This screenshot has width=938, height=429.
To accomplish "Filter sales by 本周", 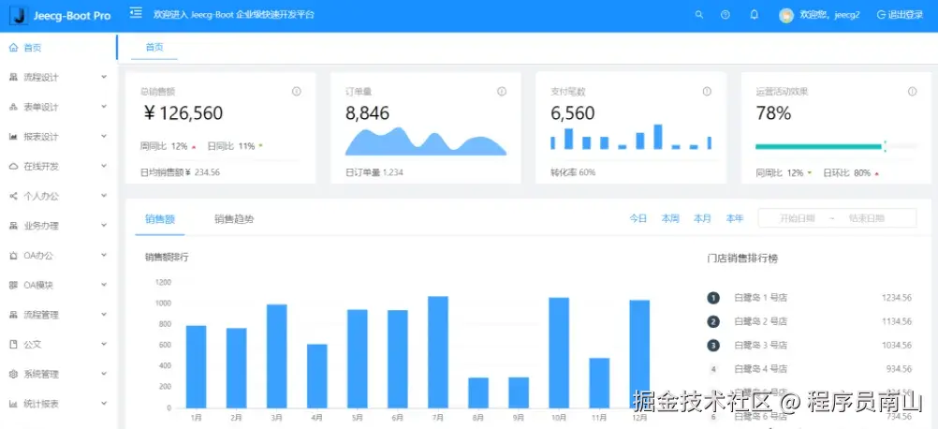I will 670,219.
